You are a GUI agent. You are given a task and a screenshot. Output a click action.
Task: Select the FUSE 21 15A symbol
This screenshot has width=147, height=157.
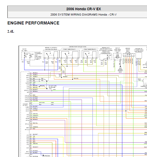pos(26,56)
